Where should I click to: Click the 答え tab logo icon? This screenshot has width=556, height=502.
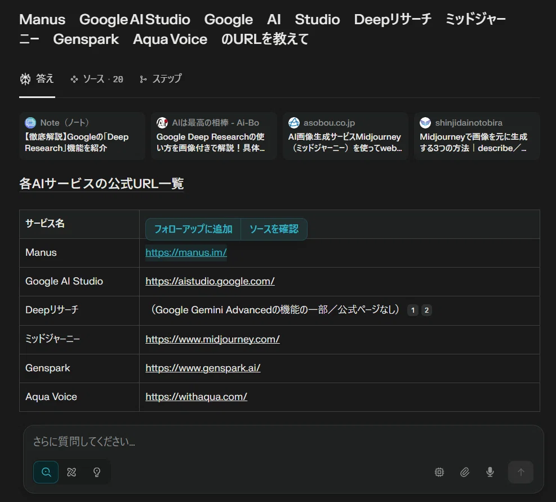pos(25,79)
